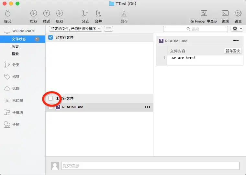Open the ellipsis menu on README.md row

click(x=148, y=107)
